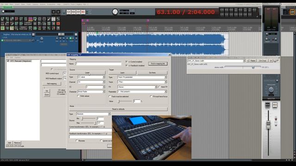
Task: Open the Insert menu
Action: click(17, 4)
